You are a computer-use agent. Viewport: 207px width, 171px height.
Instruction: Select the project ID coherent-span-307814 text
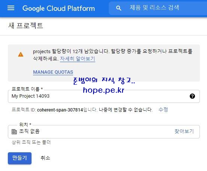pyautogui.click(x=60, y=110)
